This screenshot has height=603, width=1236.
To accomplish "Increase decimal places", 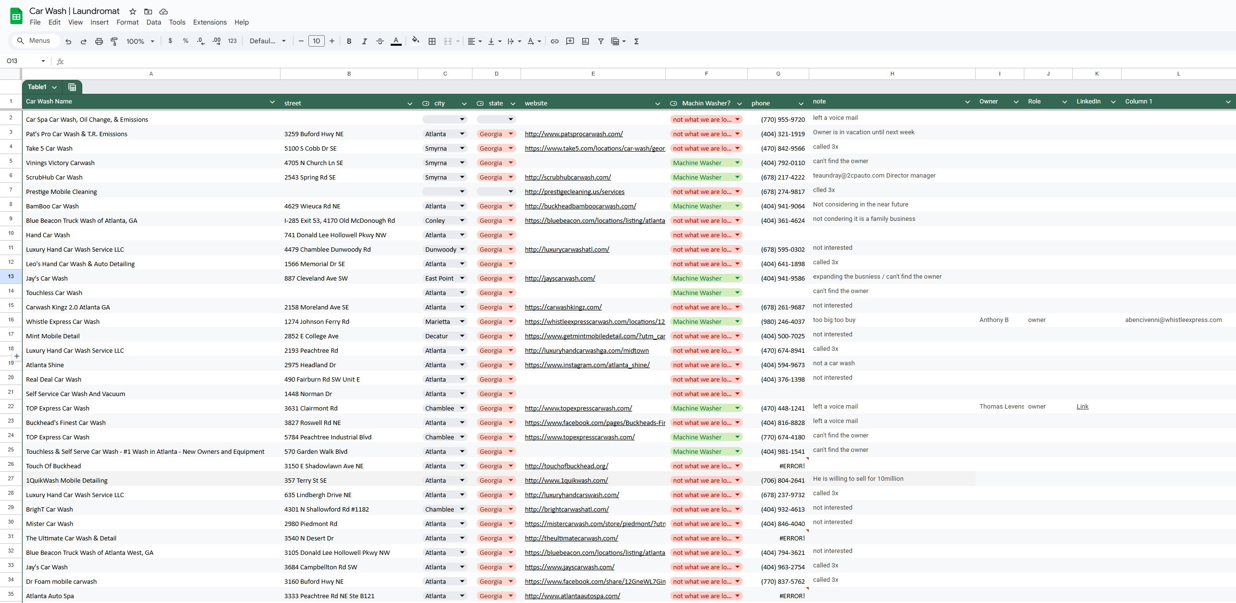I will tap(217, 41).
